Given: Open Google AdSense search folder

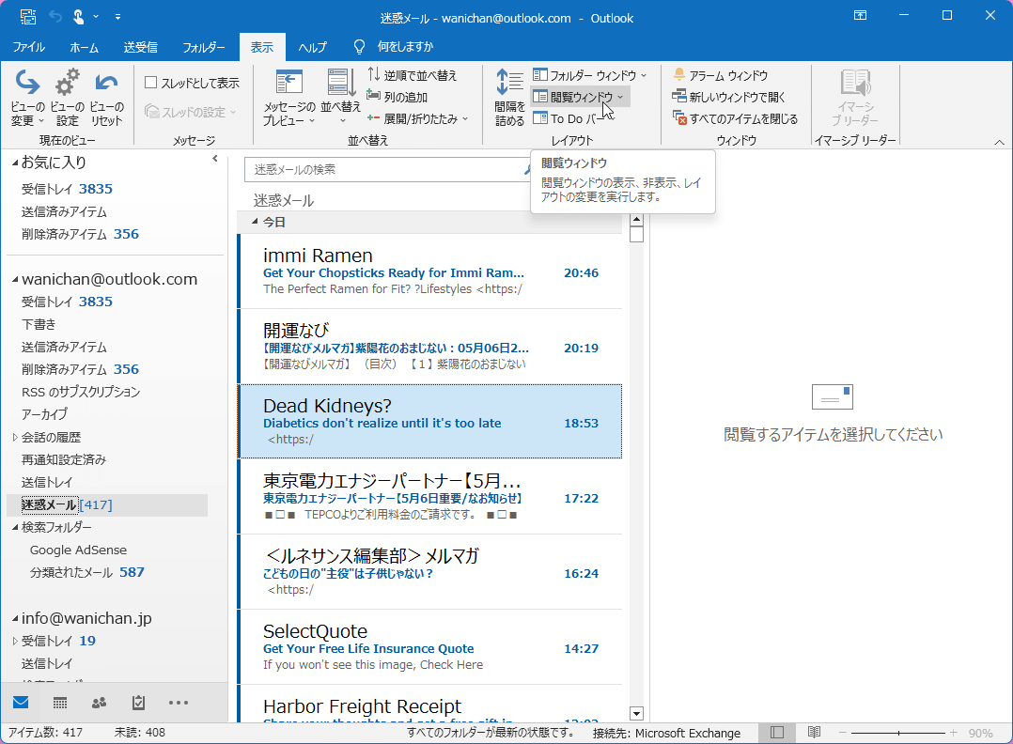Looking at the screenshot, I should pyautogui.click(x=78, y=550).
